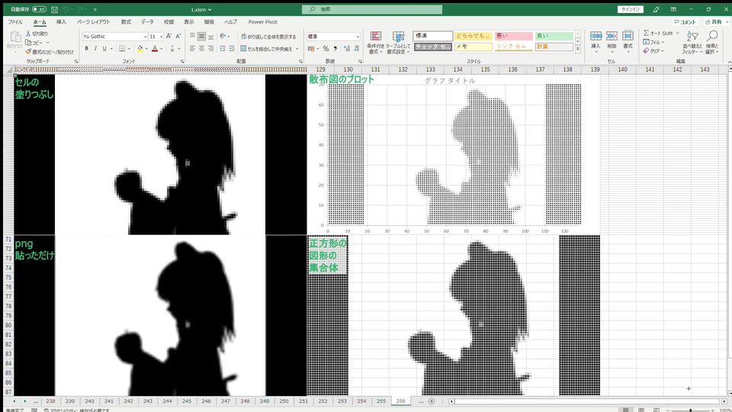The height and width of the screenshot is (412, 732).
Task: Click the format painter brush icon
Action: pos(28,52)
